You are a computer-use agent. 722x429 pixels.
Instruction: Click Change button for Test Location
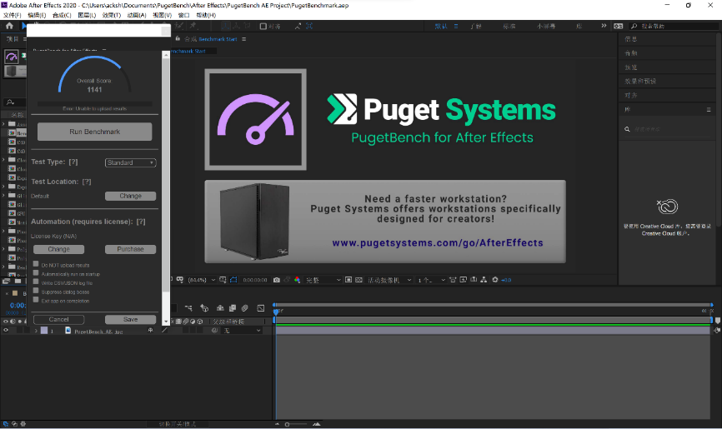(x=130, y=196)
